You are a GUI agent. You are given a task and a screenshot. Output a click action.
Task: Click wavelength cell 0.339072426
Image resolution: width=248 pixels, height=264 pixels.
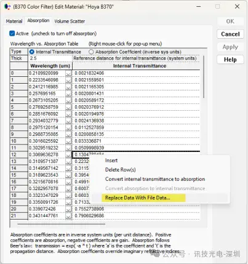coord(47,209)
